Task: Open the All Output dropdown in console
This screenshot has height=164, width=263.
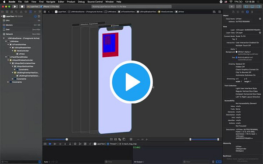Action: tap(139, 162)
